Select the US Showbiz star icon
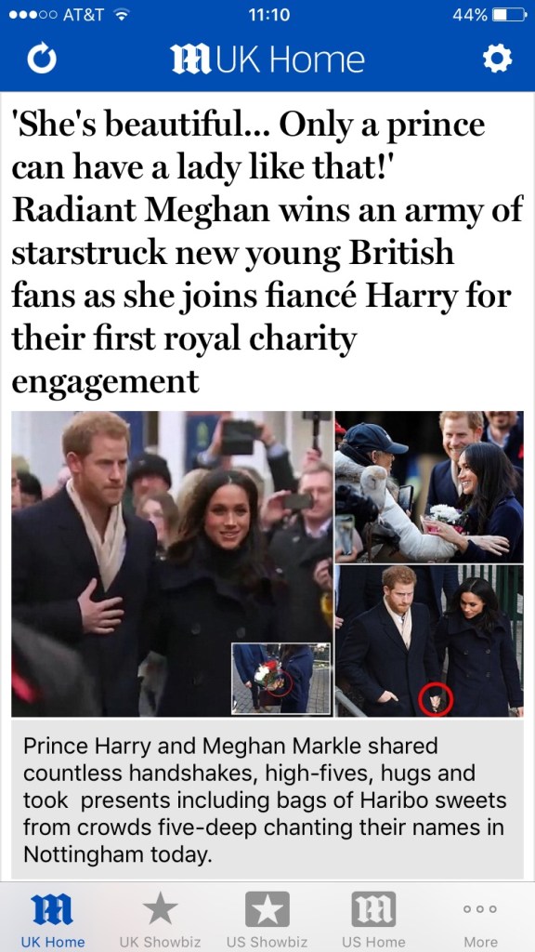Viewport: 535px width, 952px height. click(267, 909)
